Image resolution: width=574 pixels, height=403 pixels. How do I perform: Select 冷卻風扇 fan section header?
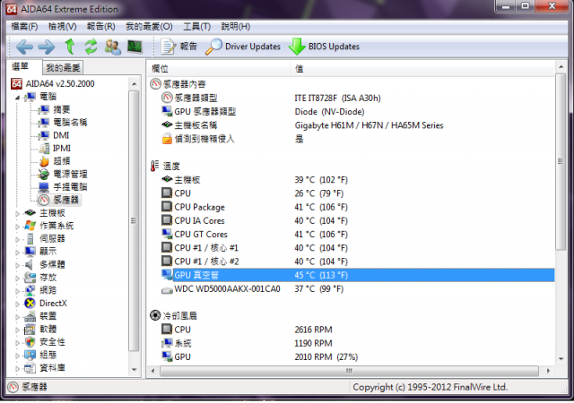(x=173, y=315)
